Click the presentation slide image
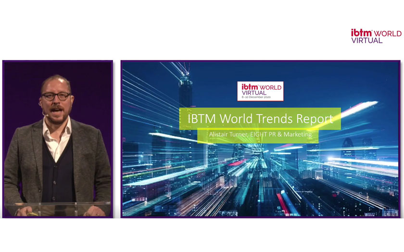404x252 pixels. coord(261,139)
